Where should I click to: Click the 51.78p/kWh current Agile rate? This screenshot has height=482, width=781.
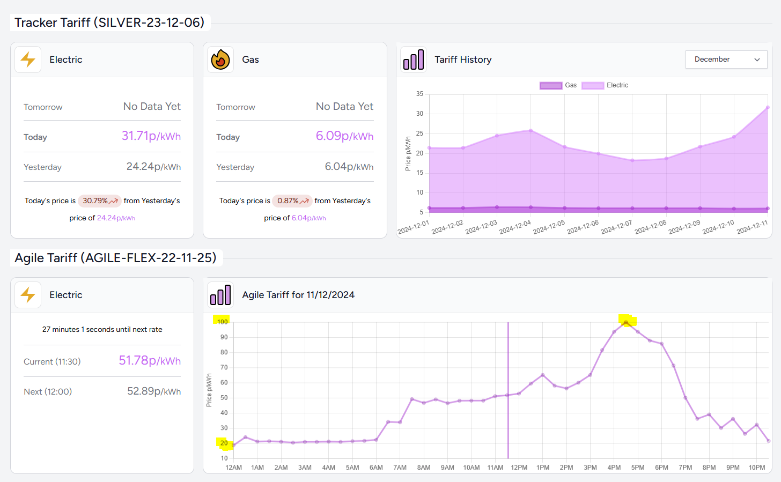click(150, 360)
